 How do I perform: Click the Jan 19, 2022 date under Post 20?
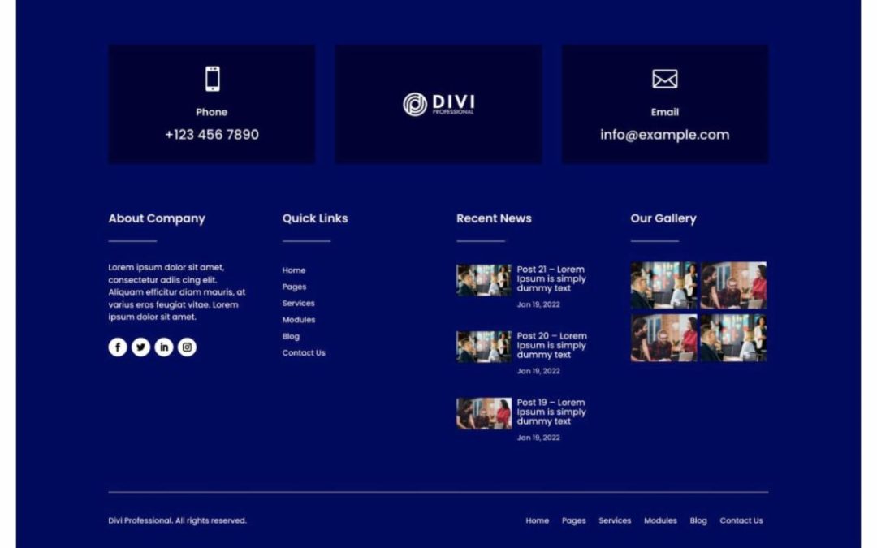coord(538,371)
